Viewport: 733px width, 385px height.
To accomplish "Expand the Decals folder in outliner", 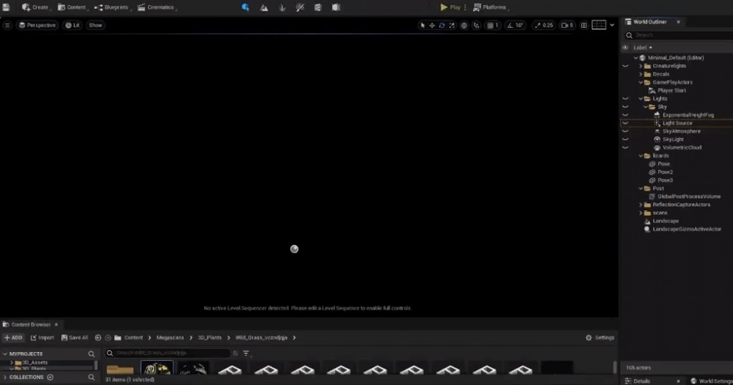I will 641,74.
